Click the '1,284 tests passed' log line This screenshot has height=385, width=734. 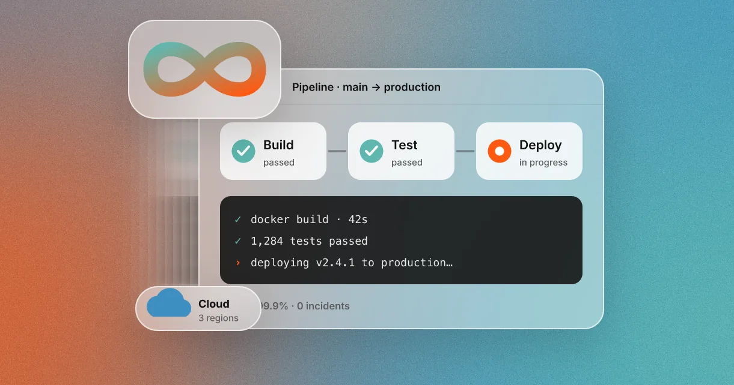pos(309,241)
